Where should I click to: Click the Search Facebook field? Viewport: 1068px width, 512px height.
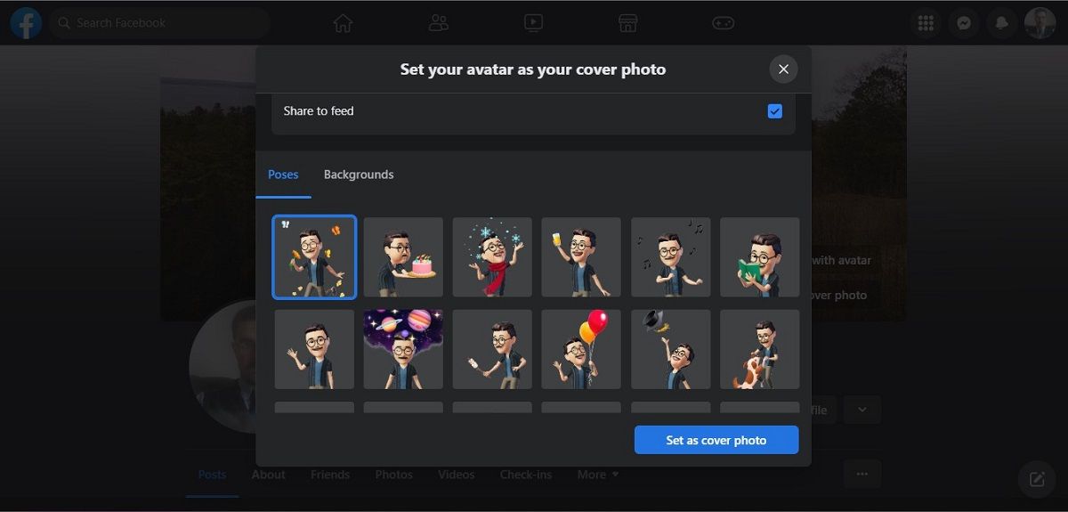pos(160,22)
